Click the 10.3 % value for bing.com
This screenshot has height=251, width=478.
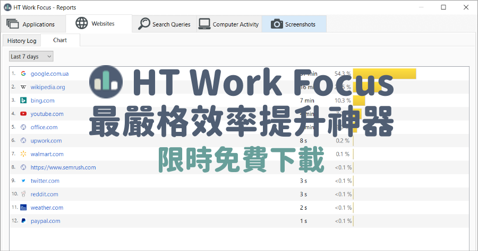point(343,101)
